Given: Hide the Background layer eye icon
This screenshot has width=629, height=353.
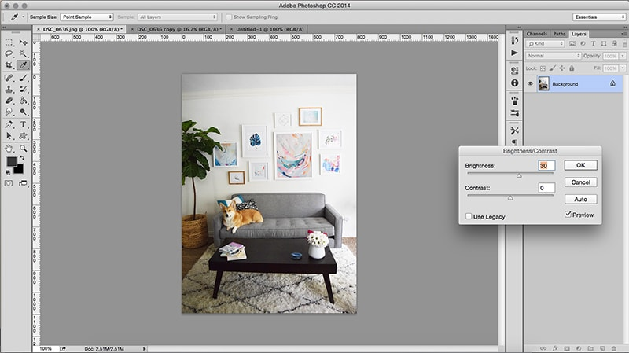Looking at the screenshot, I should coord(530,84).
